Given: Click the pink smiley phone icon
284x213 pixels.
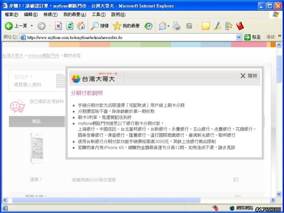Looking at the screenshot, I should click(x=17, y=106).
